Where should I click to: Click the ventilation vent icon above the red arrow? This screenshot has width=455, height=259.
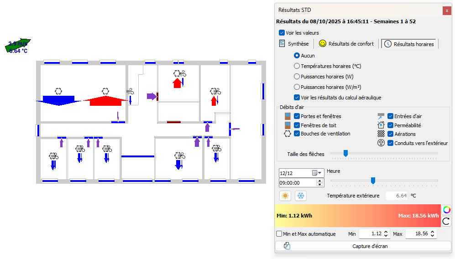pyautogui.click(x=105, y=91)
